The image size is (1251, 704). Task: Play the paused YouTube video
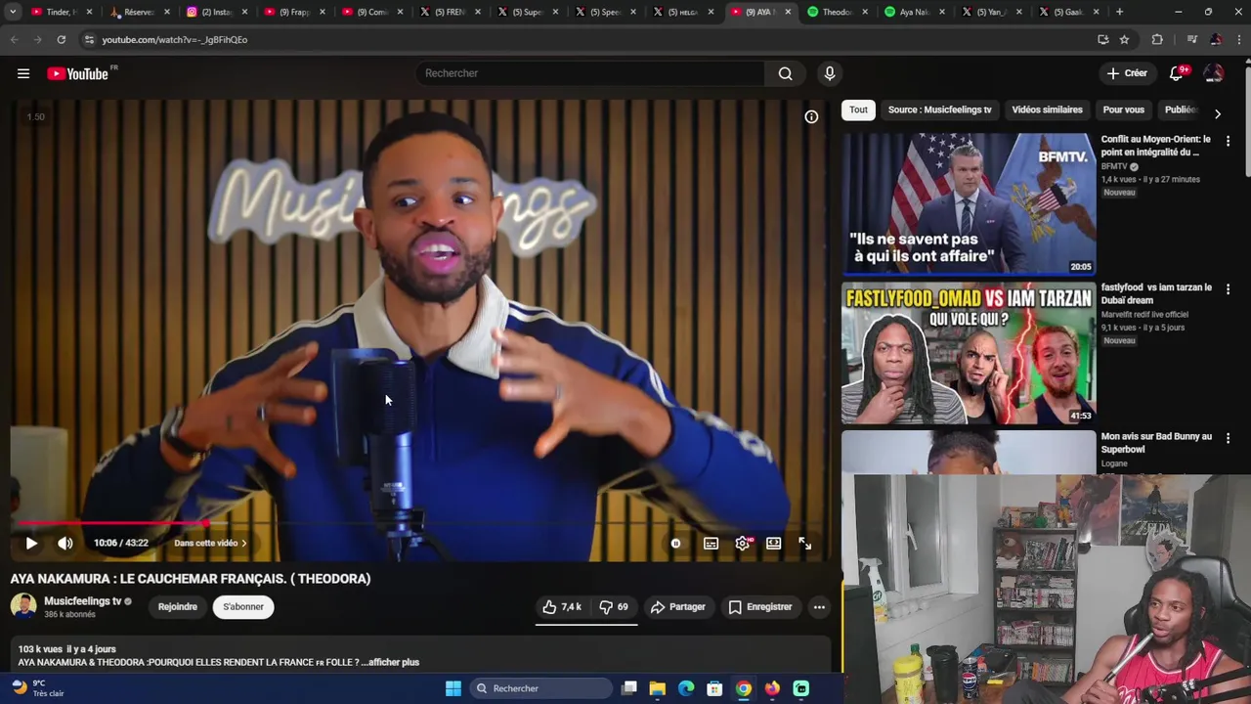click(x=31, y=543)
